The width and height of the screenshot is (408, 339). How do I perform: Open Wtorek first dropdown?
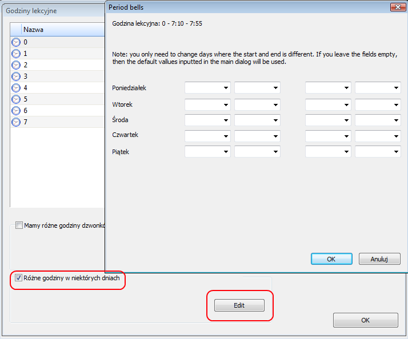pyautogui.click(x=207, y=104)
